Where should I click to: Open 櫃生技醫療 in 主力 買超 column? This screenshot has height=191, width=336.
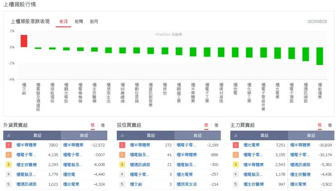point(253,184)
